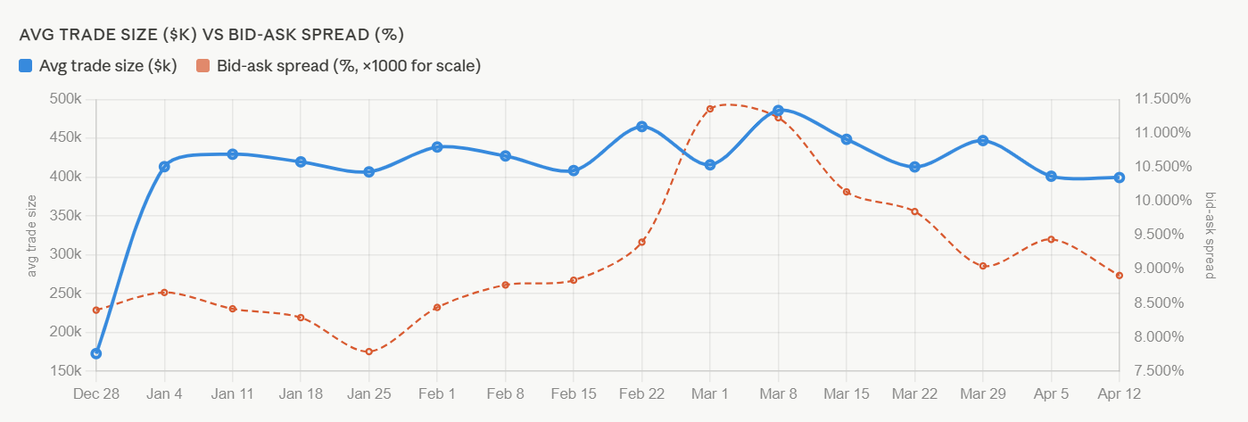Select the orange spread point at Mar 15

click(847, 192)
